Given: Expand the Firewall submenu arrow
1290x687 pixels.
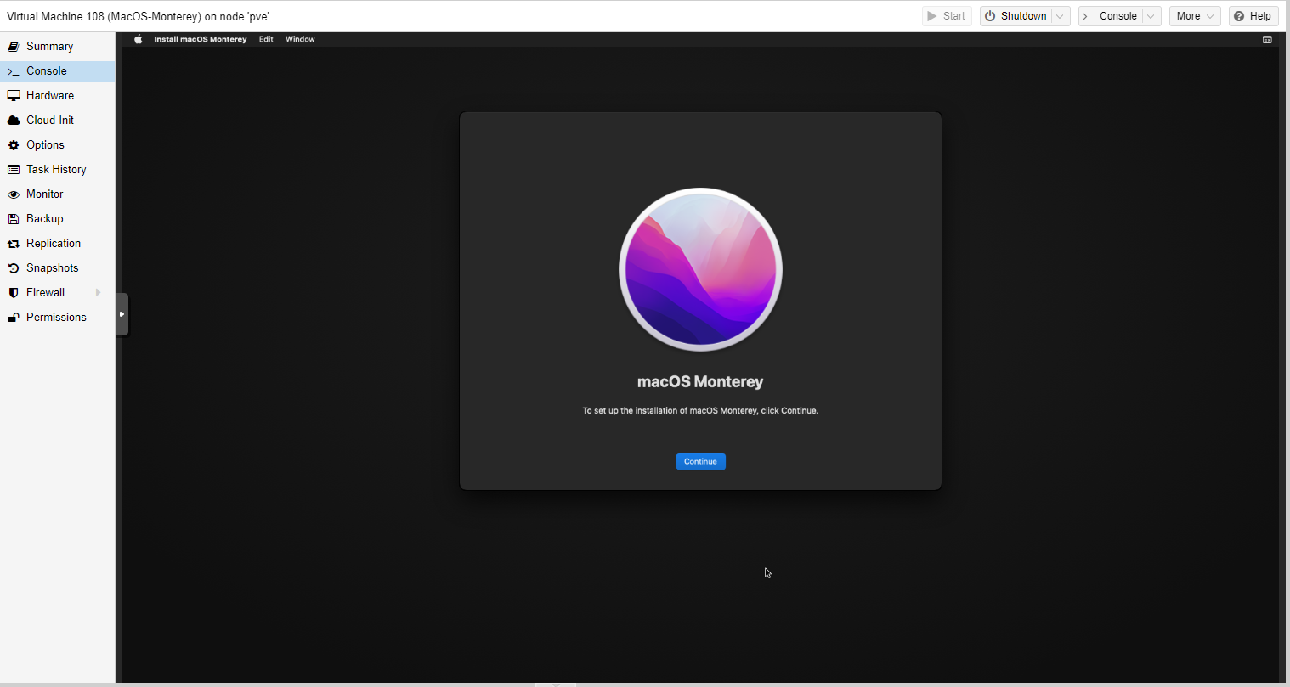Looking at the screenshot, I should point(99,293).
